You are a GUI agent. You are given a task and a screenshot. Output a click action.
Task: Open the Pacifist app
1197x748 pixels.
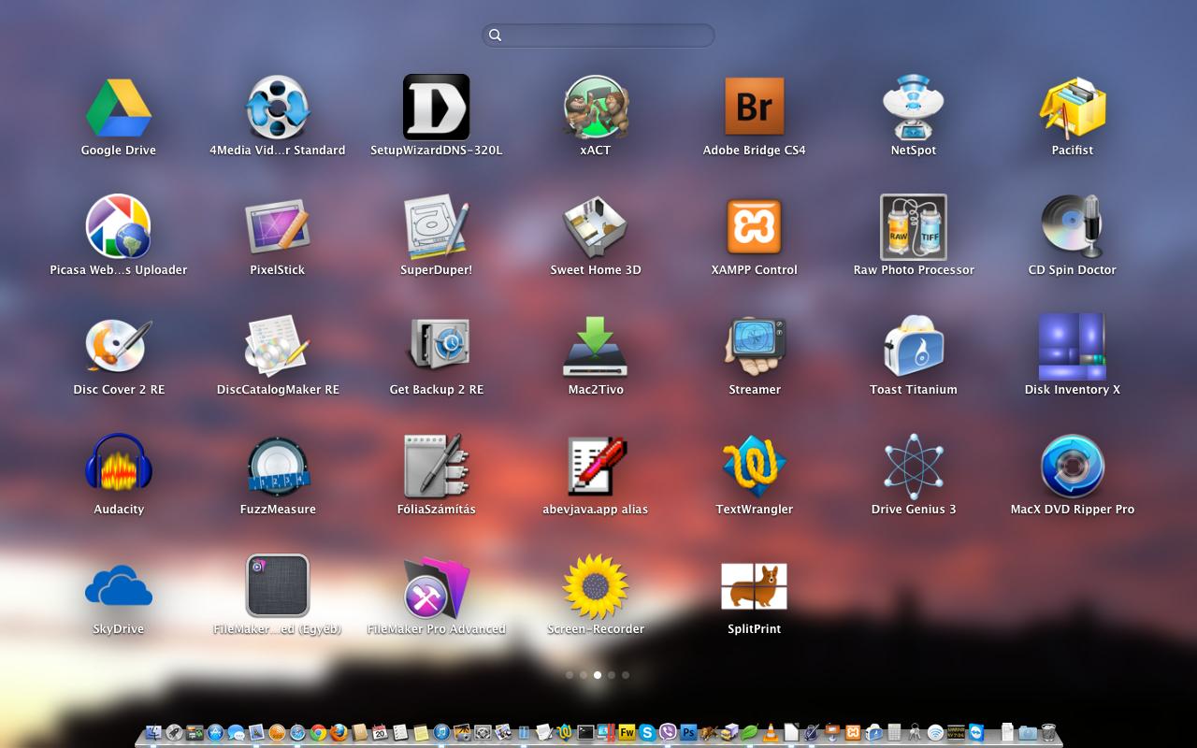pyautogui.click(x=1073, y=108)
